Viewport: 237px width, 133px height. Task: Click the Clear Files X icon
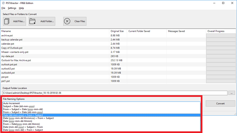[x=67, y=21]
